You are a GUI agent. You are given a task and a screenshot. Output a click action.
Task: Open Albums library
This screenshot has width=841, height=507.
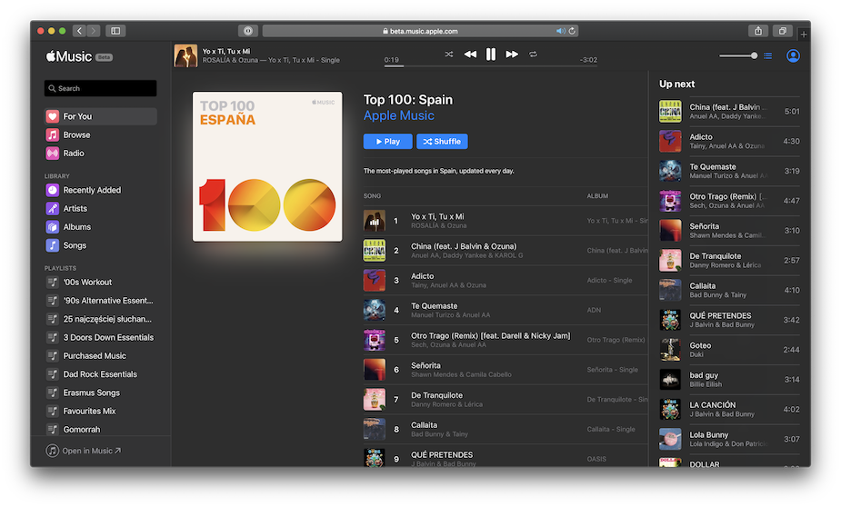click(100, 227)
